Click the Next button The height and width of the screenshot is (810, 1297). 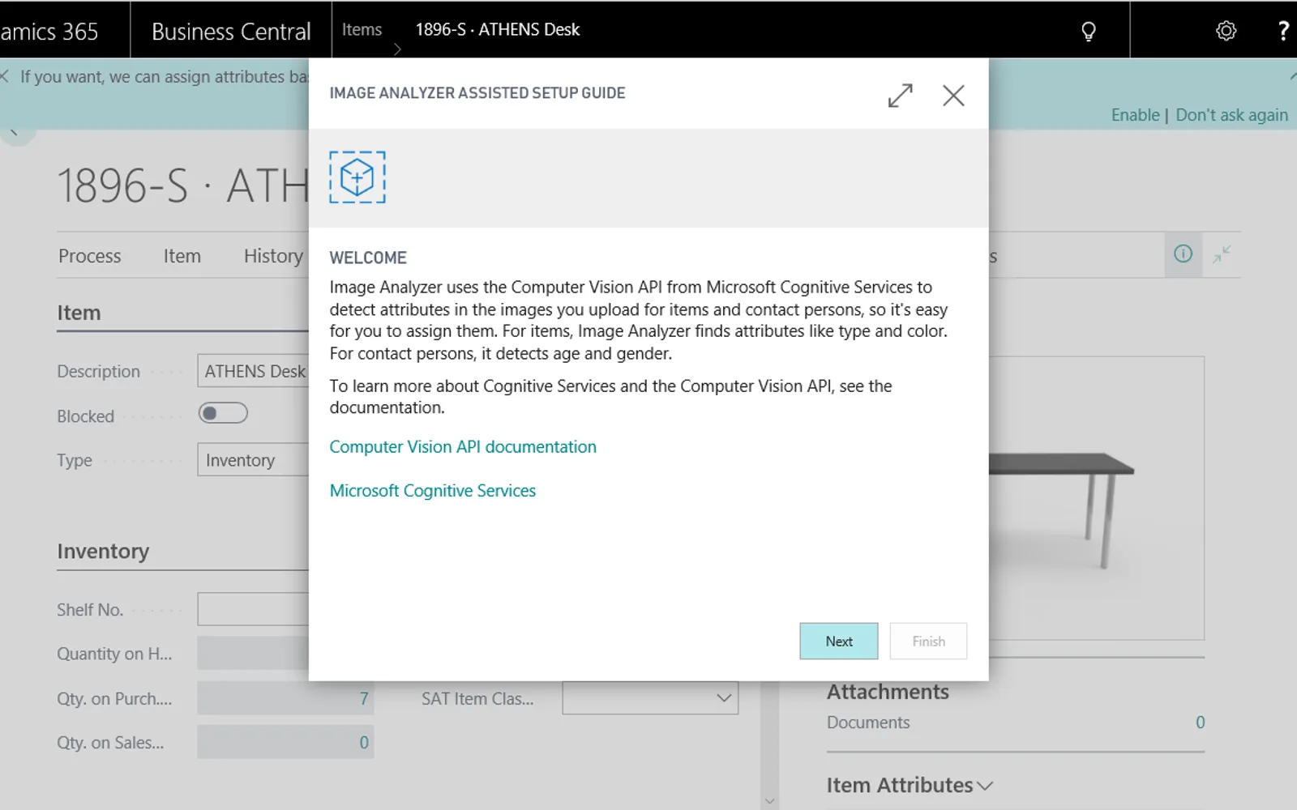point(839,641)
